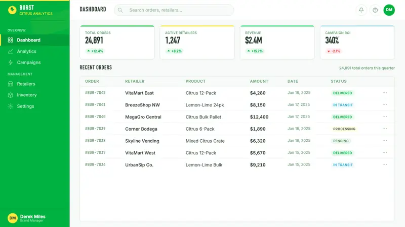Click the +15.7% revenue change badge

tap(255, 51)
